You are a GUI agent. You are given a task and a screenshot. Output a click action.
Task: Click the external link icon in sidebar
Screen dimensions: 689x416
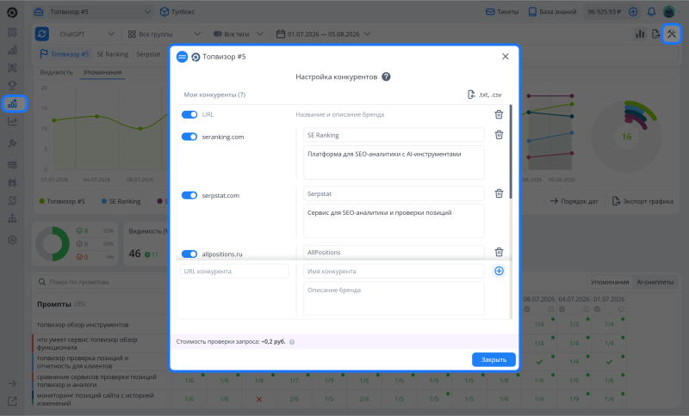pos(12,401)
